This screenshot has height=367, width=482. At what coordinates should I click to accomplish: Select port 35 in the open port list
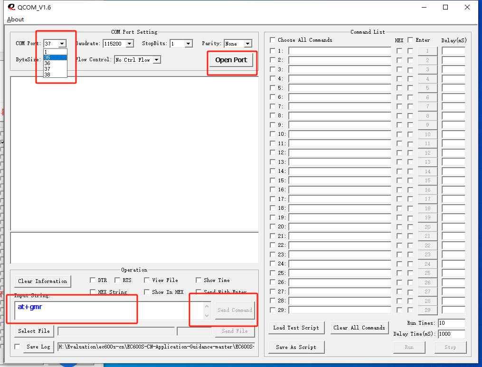tap(56, 57)
